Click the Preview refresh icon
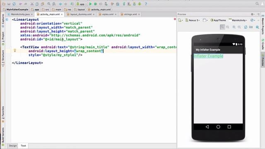 tap(246, 27)
